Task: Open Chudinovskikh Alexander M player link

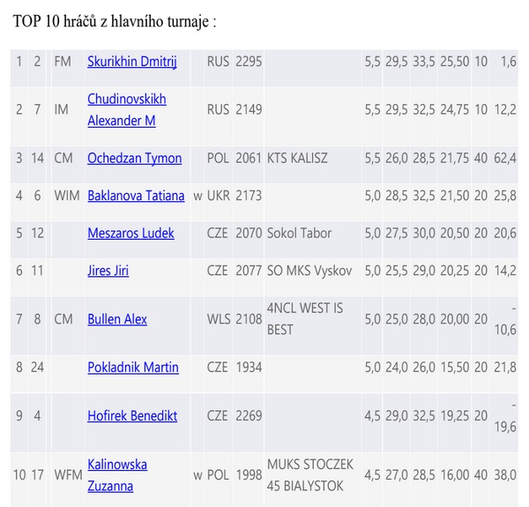Action: [x=127, y=109]
